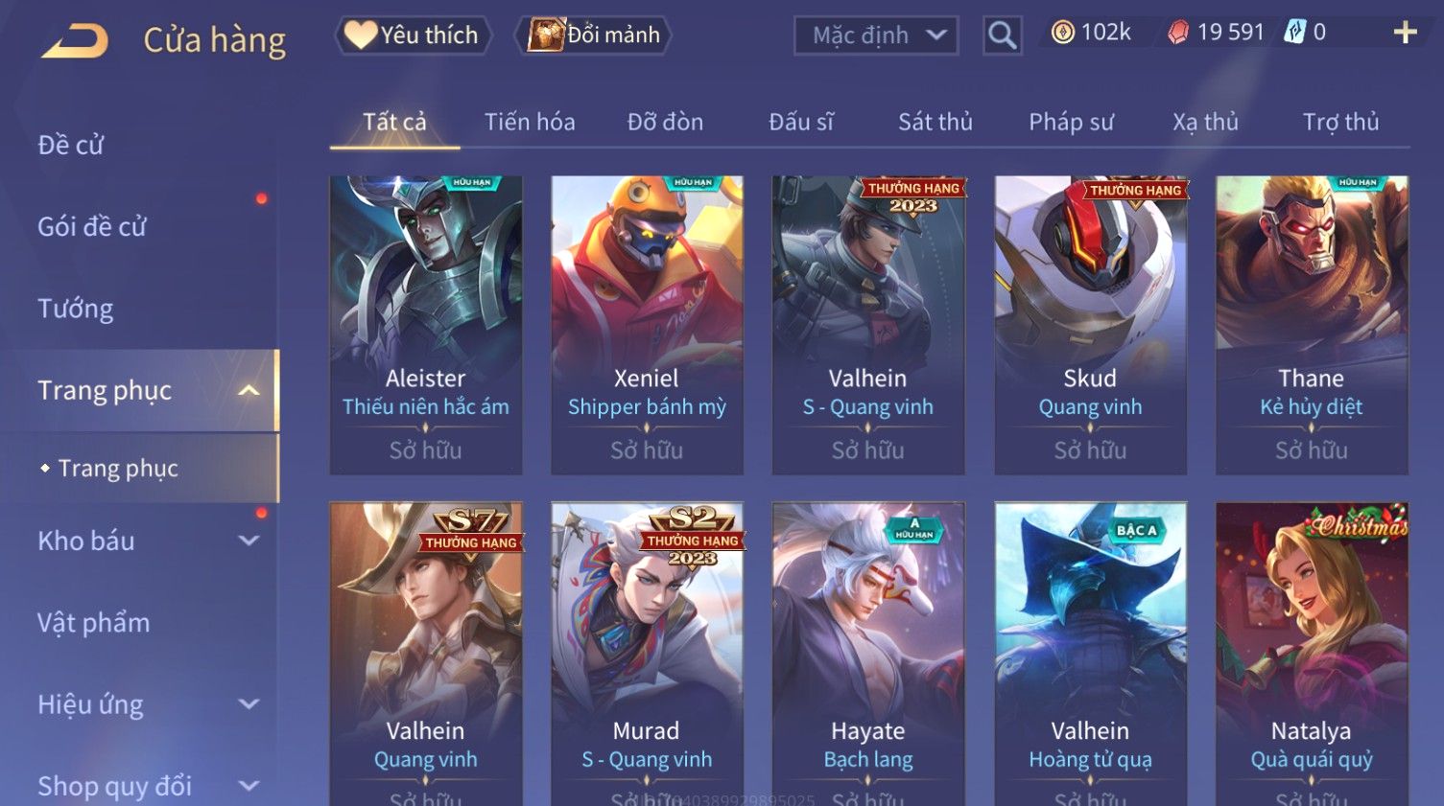This screenshot has height=806, width=1444.
Task: Tap the gold coin icon showing 102k
Action: coord(1062,33)
